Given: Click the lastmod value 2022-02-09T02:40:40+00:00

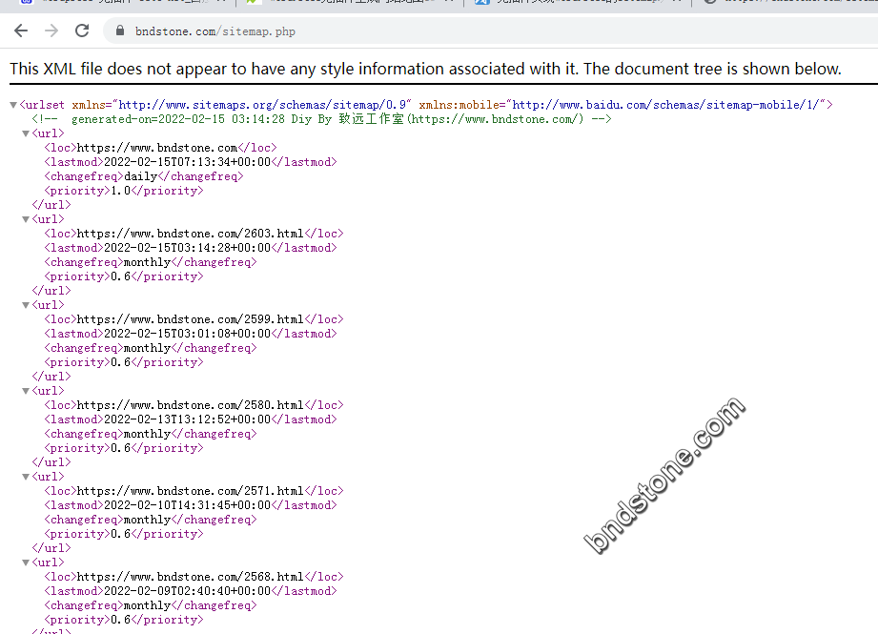Looking at the screenshot, I should point(187,591).
